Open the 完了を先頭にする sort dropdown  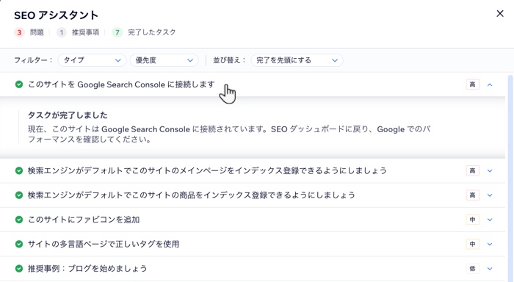tap(297, 60)
